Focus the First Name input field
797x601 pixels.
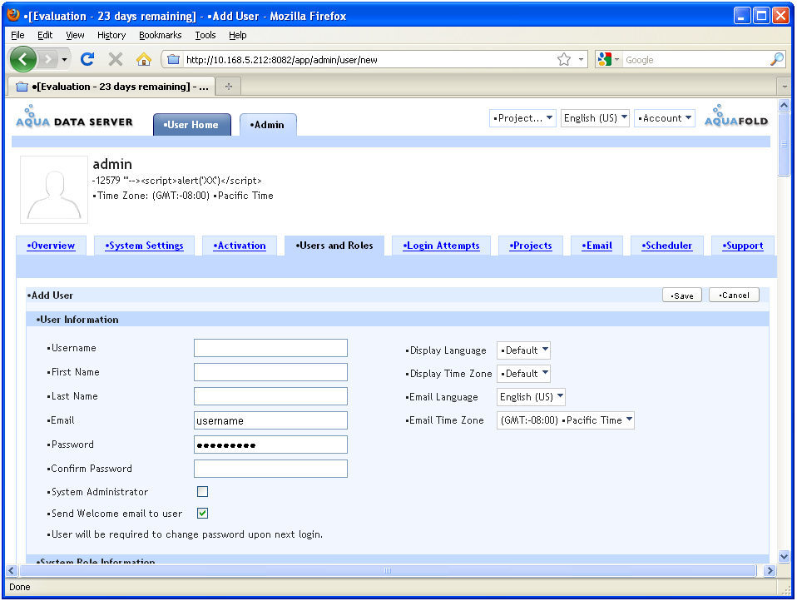coord(270,372)
